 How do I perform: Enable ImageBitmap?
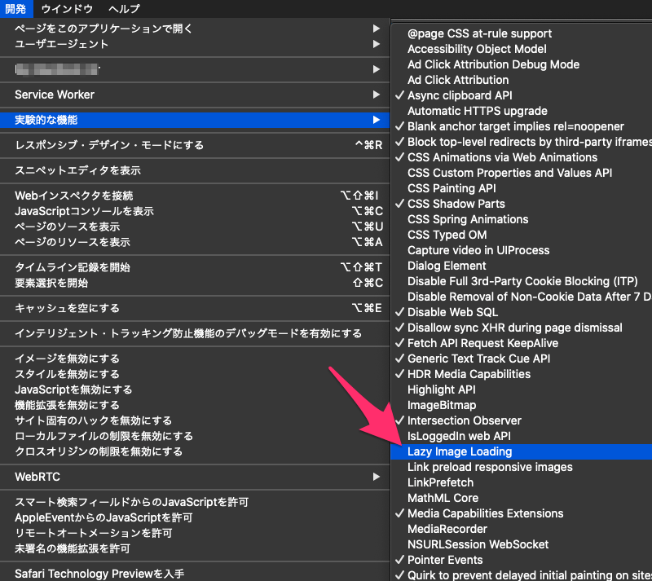pos(522,405)
